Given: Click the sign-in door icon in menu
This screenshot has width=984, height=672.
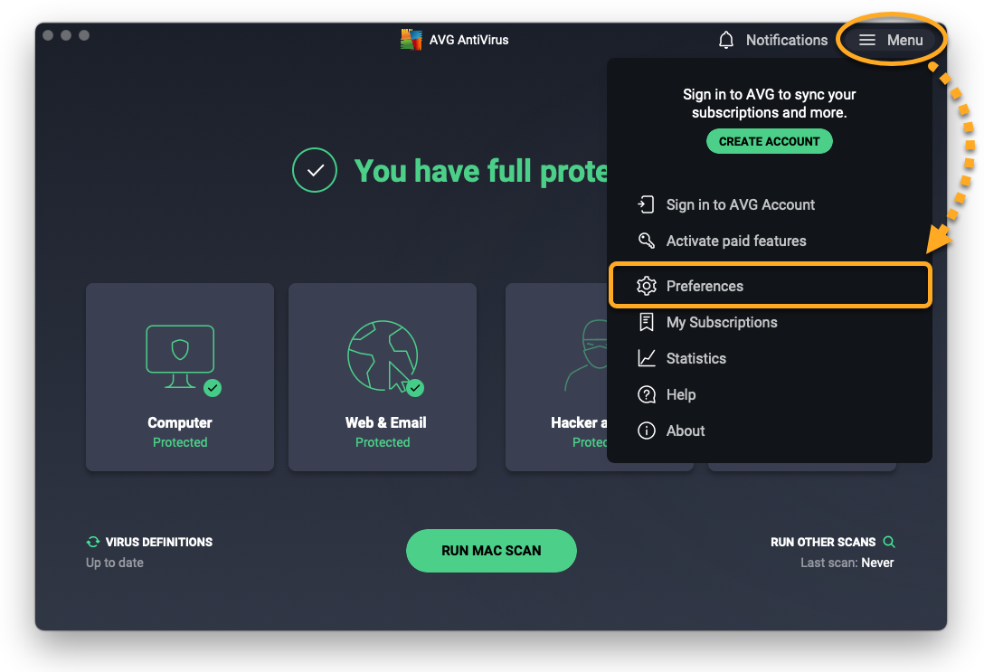Looking at the screenshot, I should (646, 204).
